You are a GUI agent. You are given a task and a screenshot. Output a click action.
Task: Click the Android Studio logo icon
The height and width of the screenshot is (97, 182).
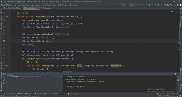click(x=2, y=2)
